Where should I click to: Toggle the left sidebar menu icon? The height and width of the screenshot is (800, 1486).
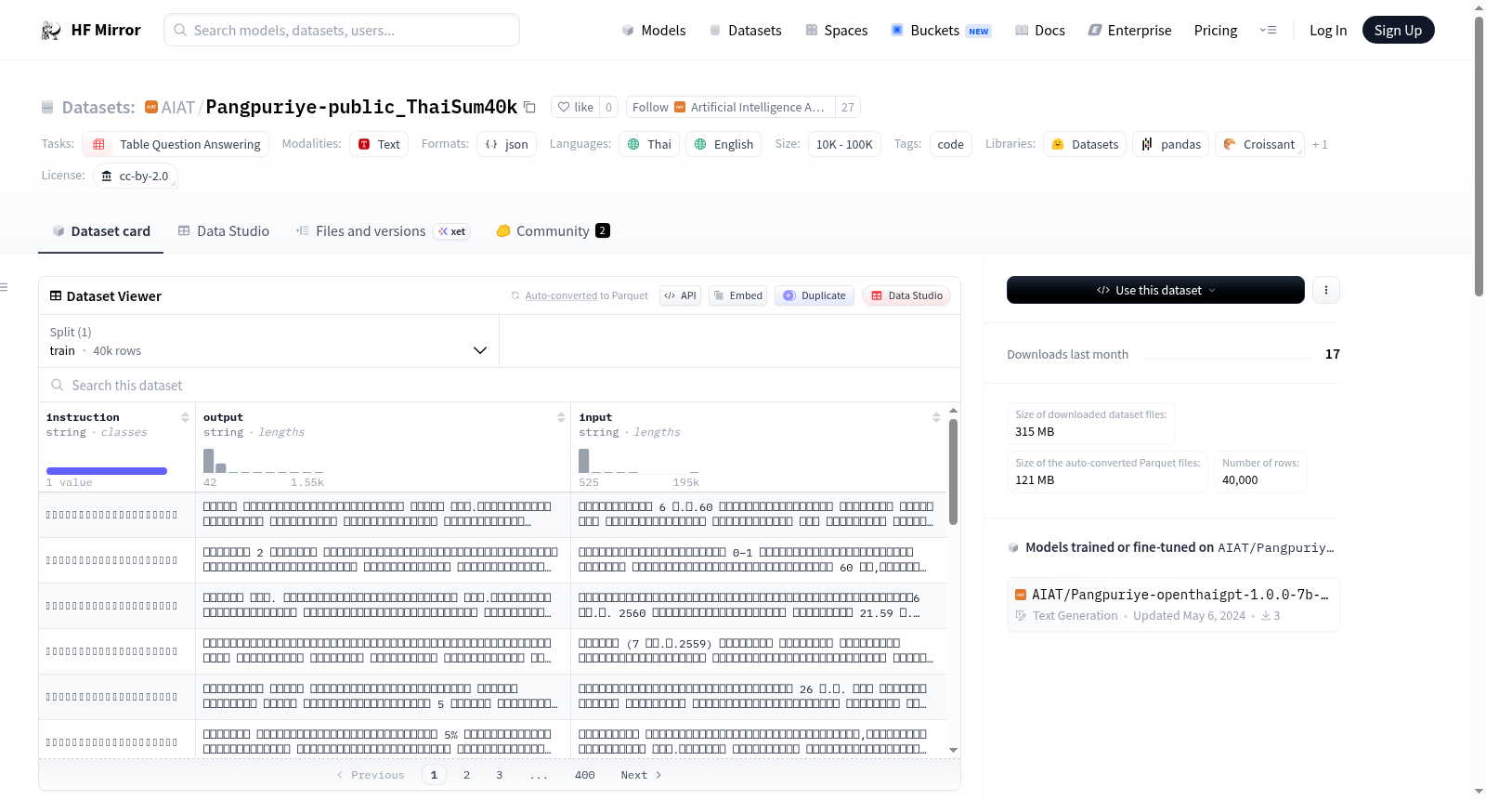pos(5,287)
